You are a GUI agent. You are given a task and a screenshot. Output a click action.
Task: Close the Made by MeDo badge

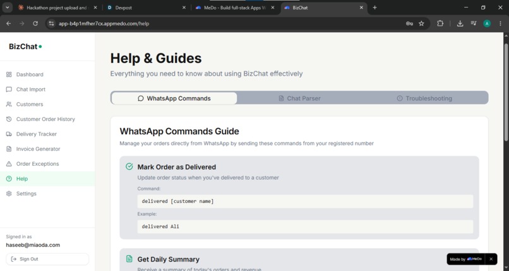click(x=491, y=259)
